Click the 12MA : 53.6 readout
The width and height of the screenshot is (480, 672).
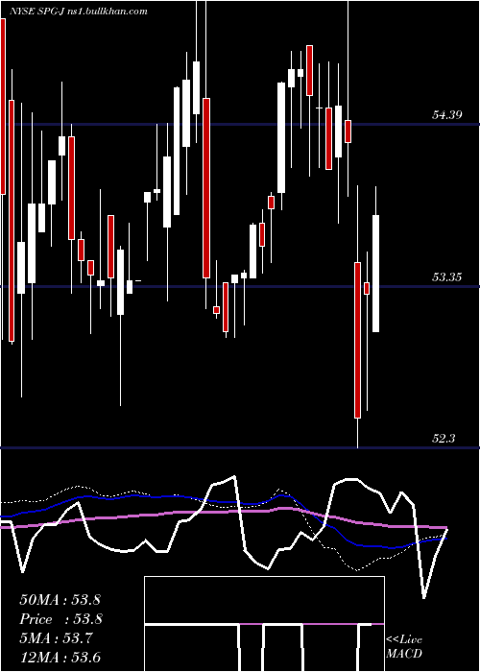click(60, 658)
